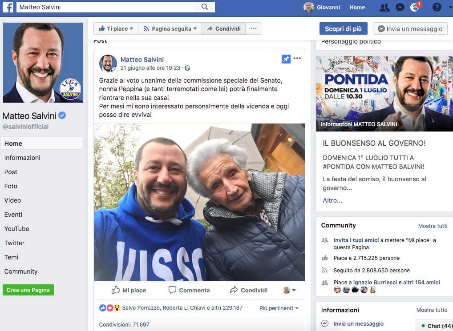
Task: Click the messenger icon beside Invia un messaggio link
Action: (x=325, y=323)
